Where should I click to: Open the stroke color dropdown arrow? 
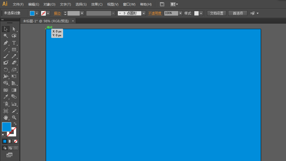[48, 13]
